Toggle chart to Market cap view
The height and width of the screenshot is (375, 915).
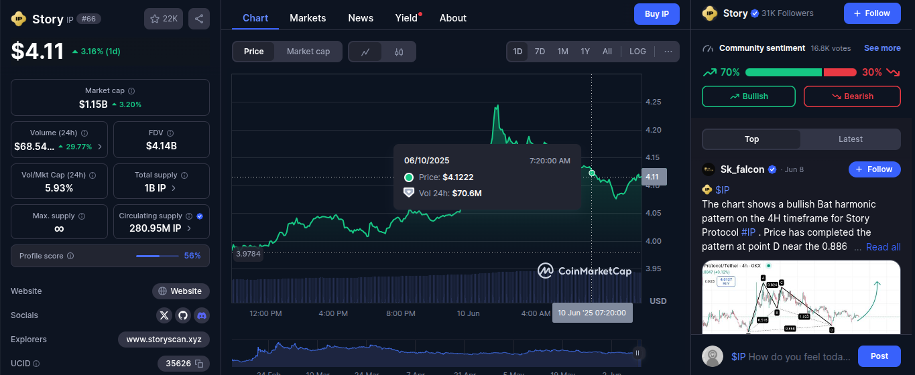(308, 52)
